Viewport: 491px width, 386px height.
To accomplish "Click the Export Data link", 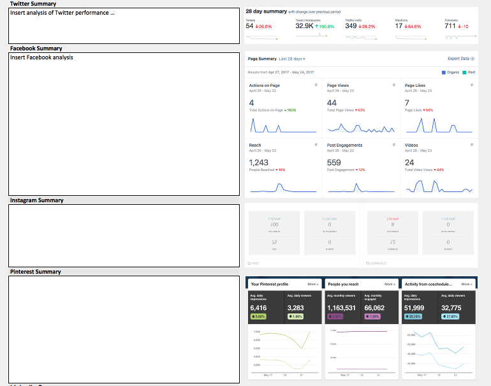I will (x=458, y=59).
